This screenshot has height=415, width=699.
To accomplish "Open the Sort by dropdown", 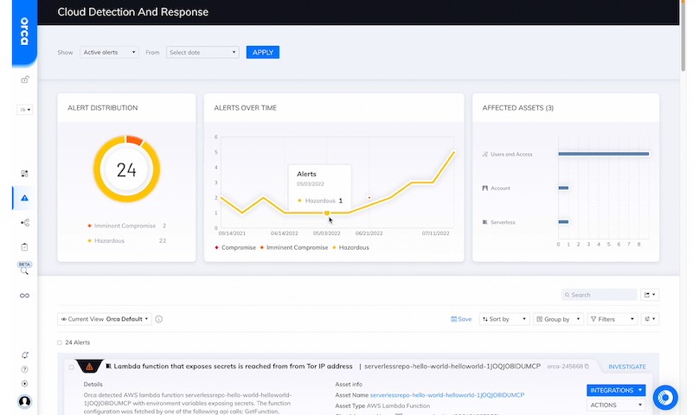I will coord(503,319).
